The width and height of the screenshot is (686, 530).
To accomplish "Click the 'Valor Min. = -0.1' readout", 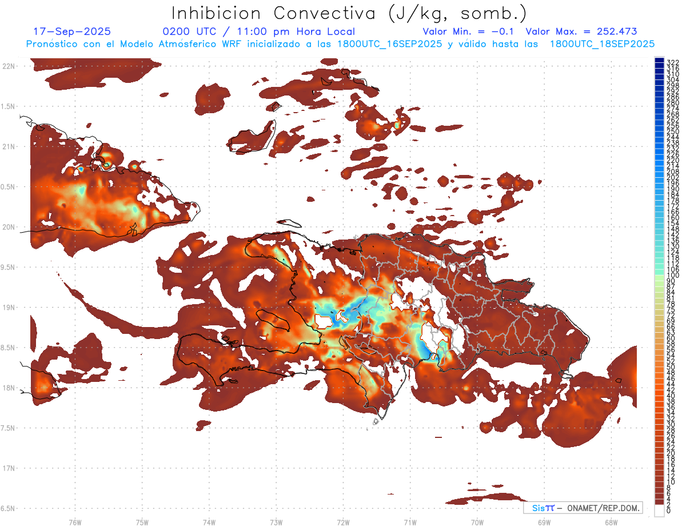I will coord(469,31).
